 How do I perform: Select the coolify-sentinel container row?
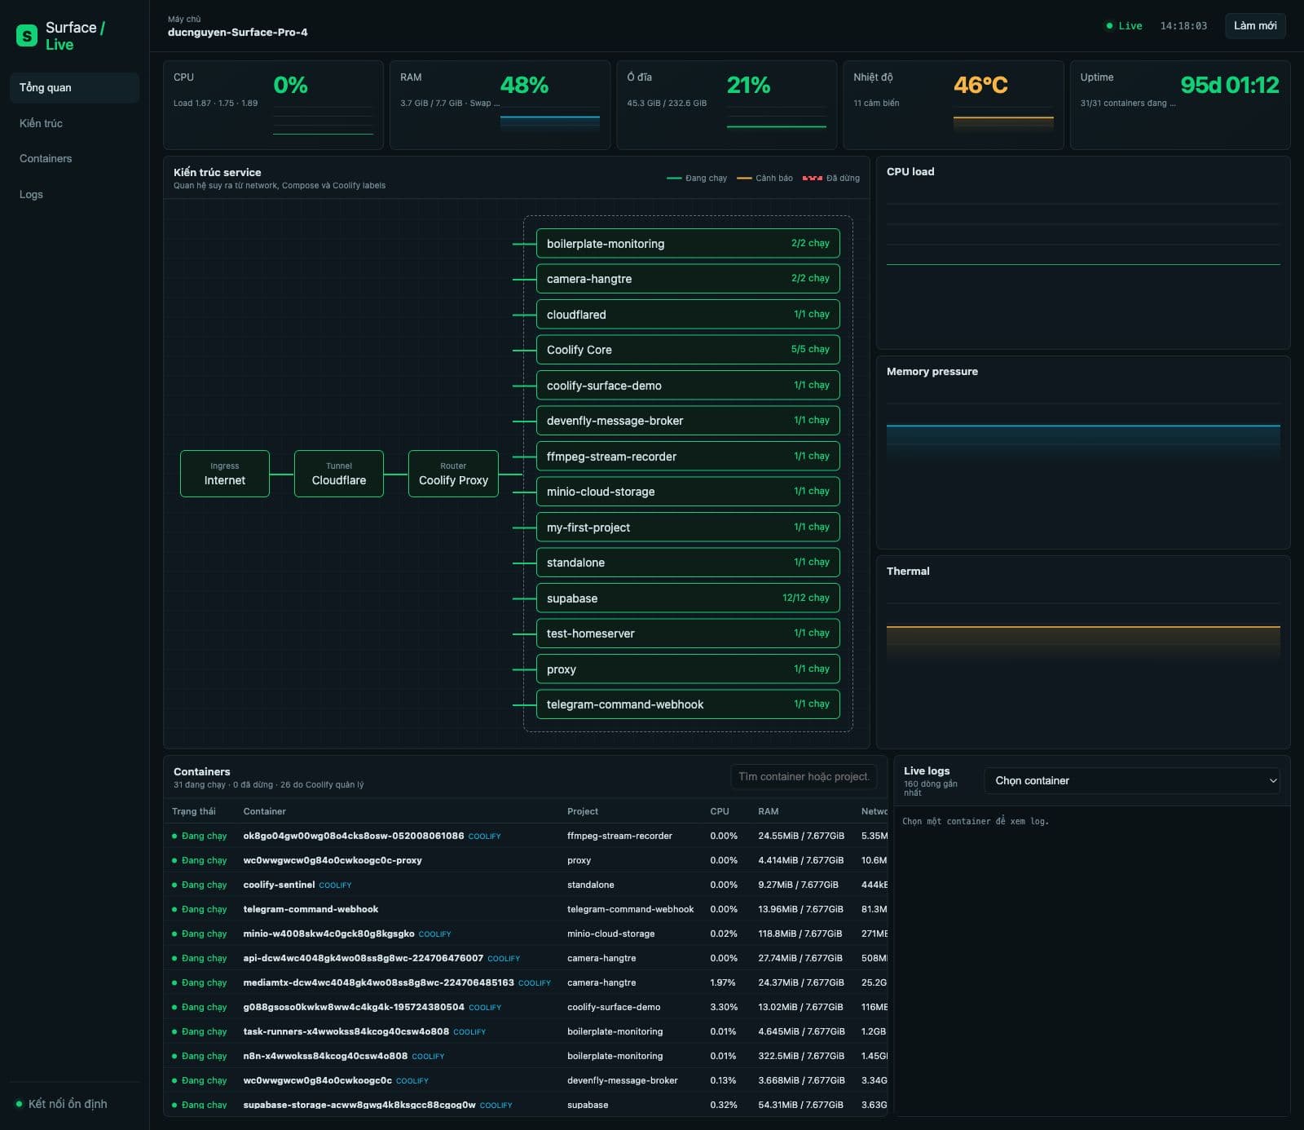click(x=526, y=885)
